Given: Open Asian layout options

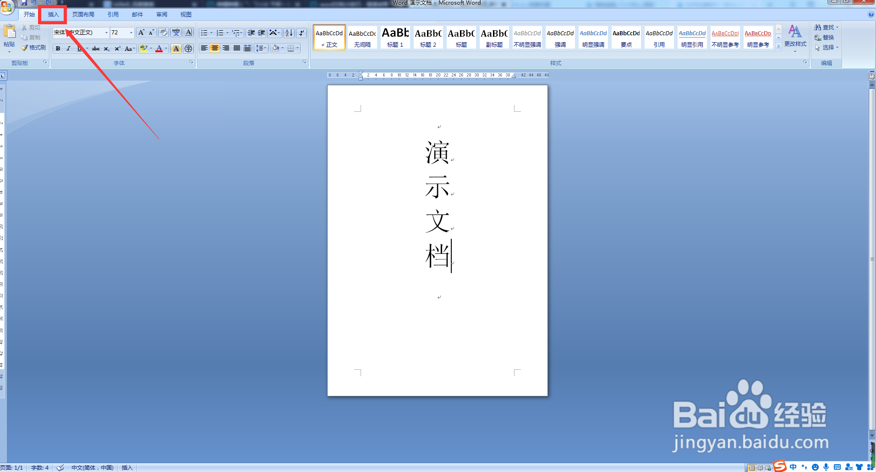Looking at the screenshot, I should (274, 33).
